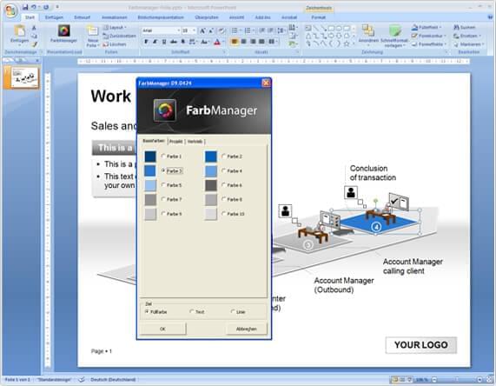Select slide 1 thumbnail in panel
Viewport: 496px width, 386px height.
24,77
